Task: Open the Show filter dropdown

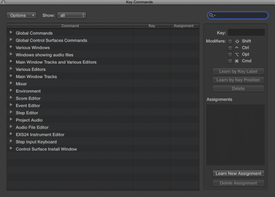Action: tap(71, 15)
